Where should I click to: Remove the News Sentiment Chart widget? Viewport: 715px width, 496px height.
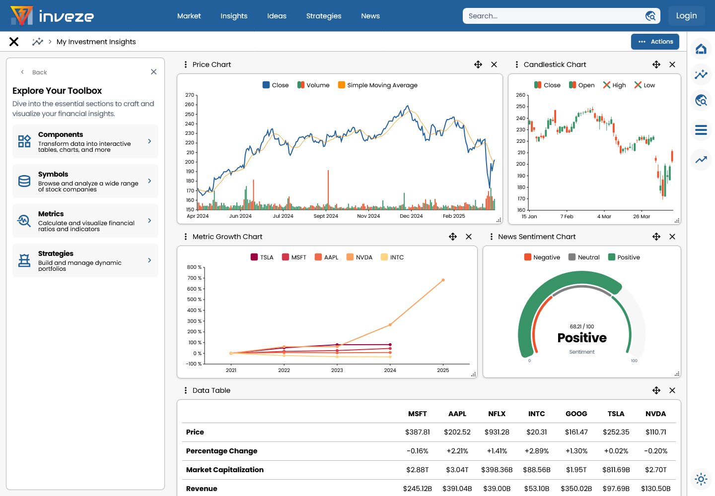pos(672,237)
